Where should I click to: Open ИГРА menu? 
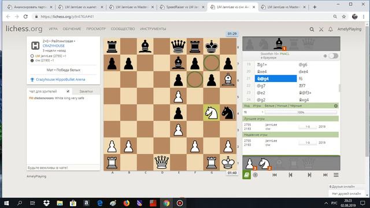pyautogui.click(x=53, y=29)
